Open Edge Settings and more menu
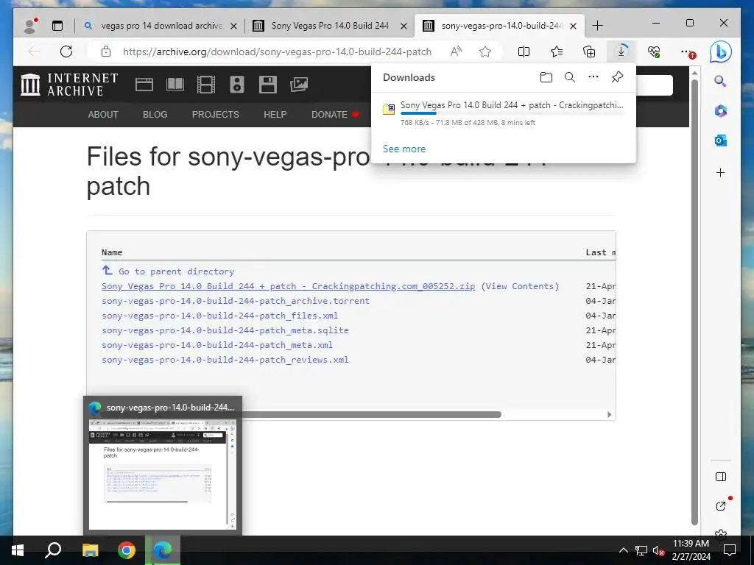754x565 pixels. pos(687,51)
